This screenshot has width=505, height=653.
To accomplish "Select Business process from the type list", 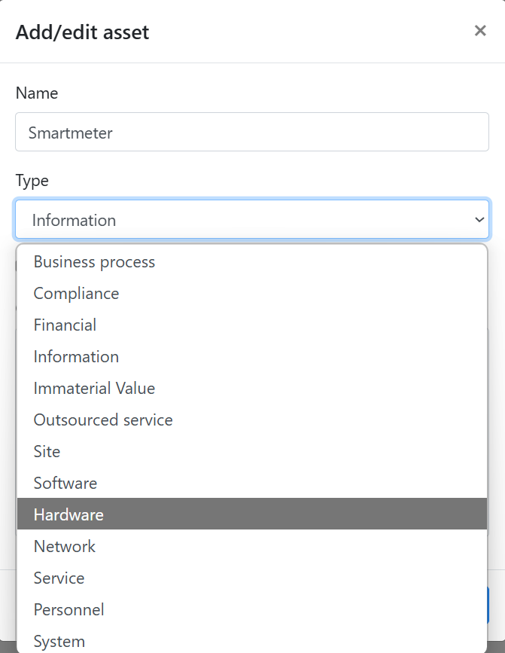I will point(252,262).
